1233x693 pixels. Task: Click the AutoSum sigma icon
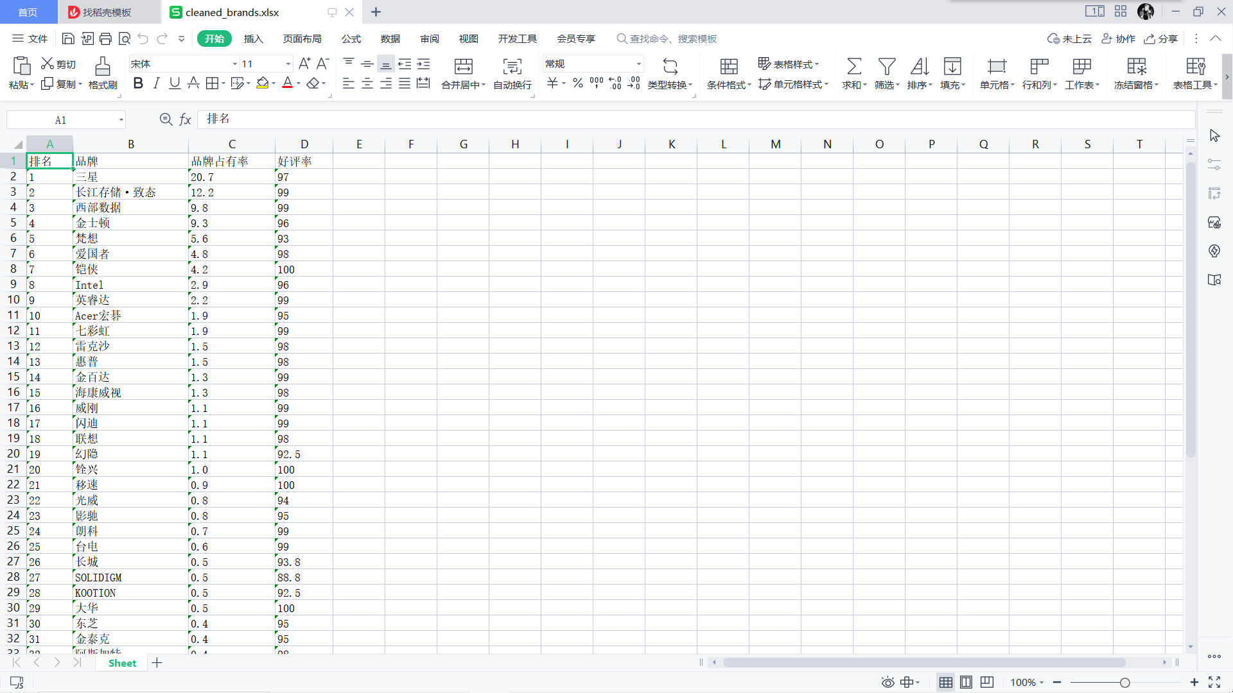point(853,66)
